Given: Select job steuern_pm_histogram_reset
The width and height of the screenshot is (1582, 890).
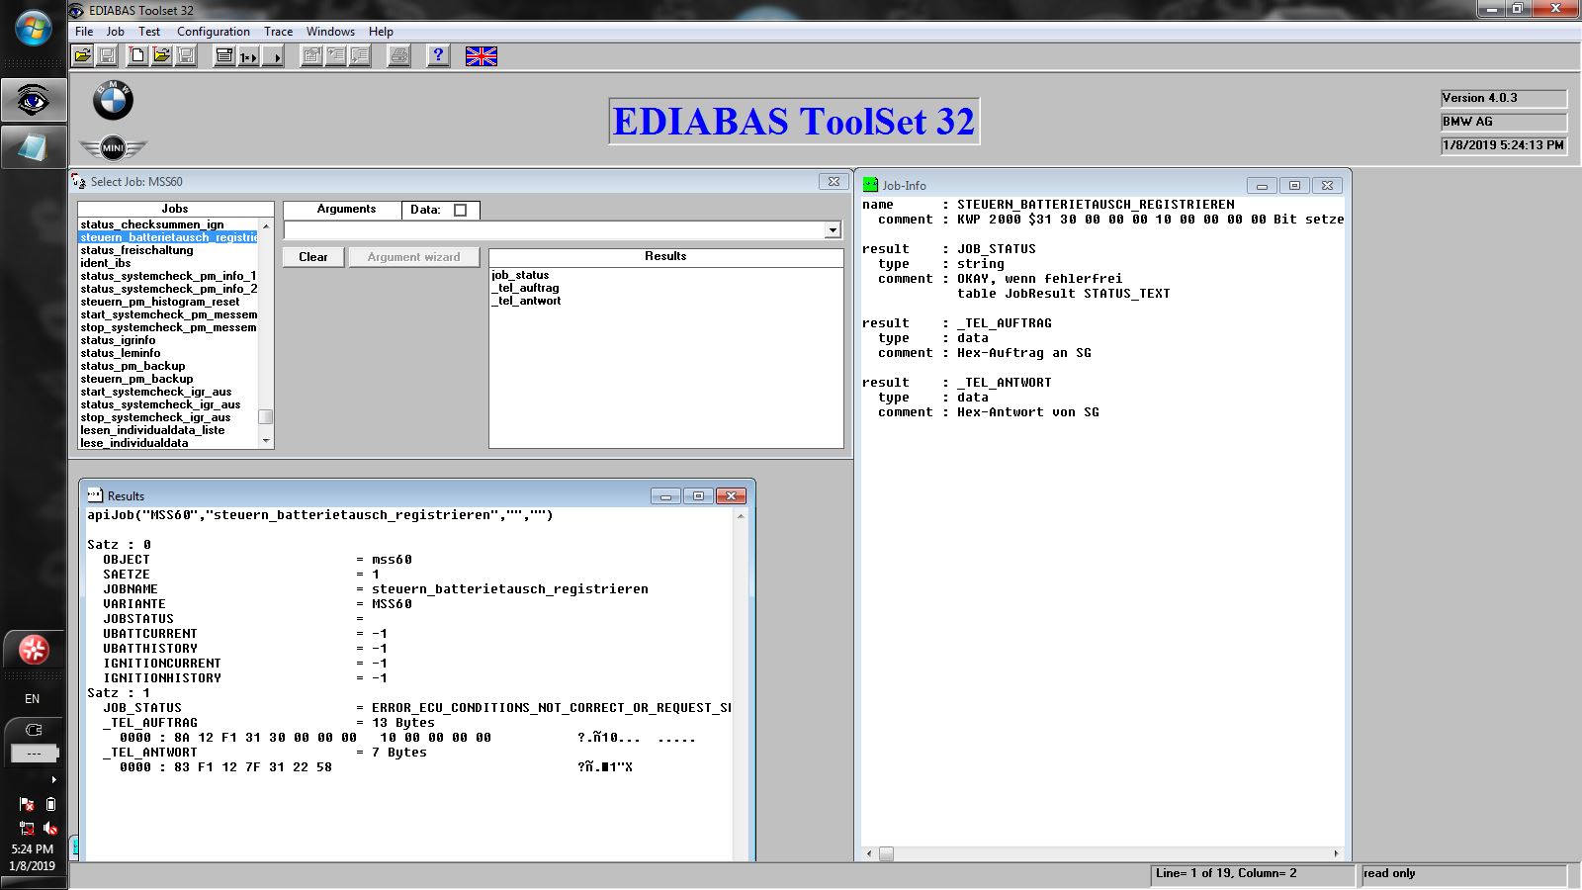Looking at the screenshot, I should 159,302.
